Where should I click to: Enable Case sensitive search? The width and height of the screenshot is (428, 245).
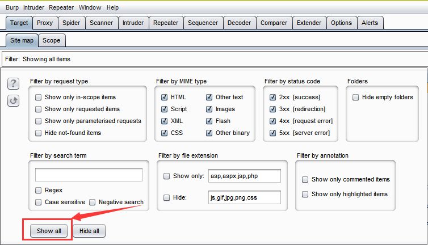click(38, 202)
